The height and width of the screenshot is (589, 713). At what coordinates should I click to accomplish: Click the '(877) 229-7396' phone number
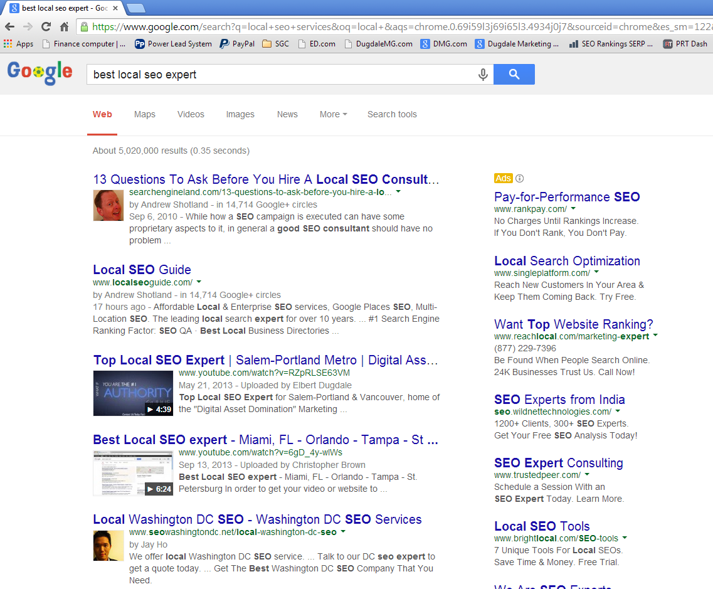point(526,348)
